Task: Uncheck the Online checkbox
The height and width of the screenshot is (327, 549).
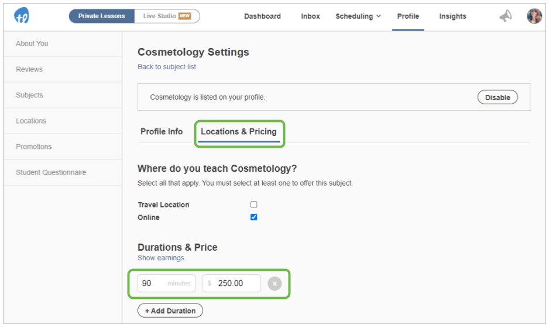Action: coord(254,217)
